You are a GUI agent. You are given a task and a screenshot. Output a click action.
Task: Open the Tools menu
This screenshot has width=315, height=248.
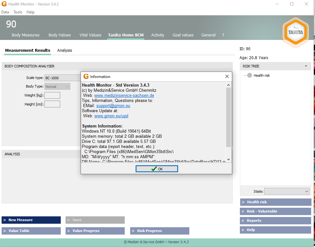point(18,12)
